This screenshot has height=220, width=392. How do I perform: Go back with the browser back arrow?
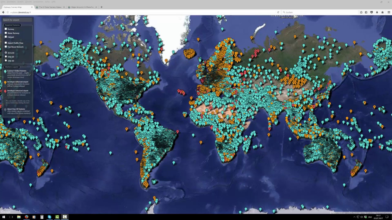3,12
